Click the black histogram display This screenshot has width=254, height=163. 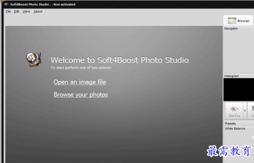pos(239,90)
